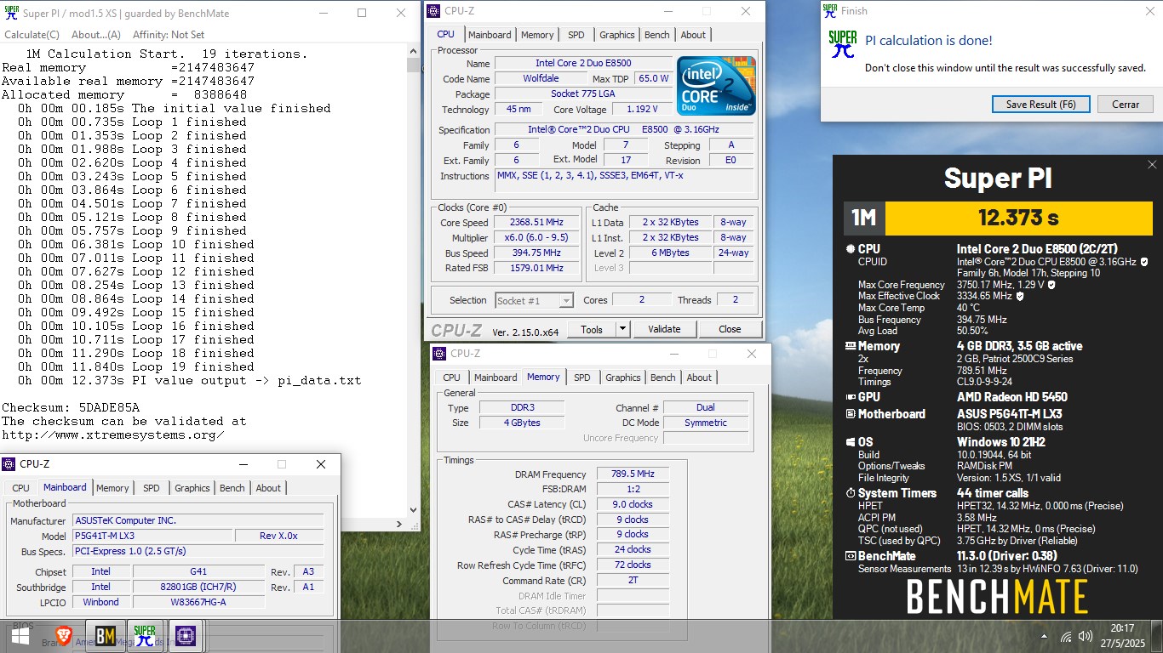Viewport: 1163px width, 653px height.
Task: Click the CPU chip icon in BenchMate panel
Action: [x=850, y=249]
